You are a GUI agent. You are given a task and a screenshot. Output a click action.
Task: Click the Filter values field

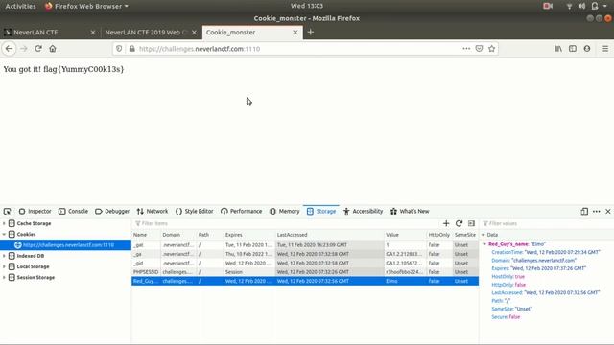coord(546,223)
